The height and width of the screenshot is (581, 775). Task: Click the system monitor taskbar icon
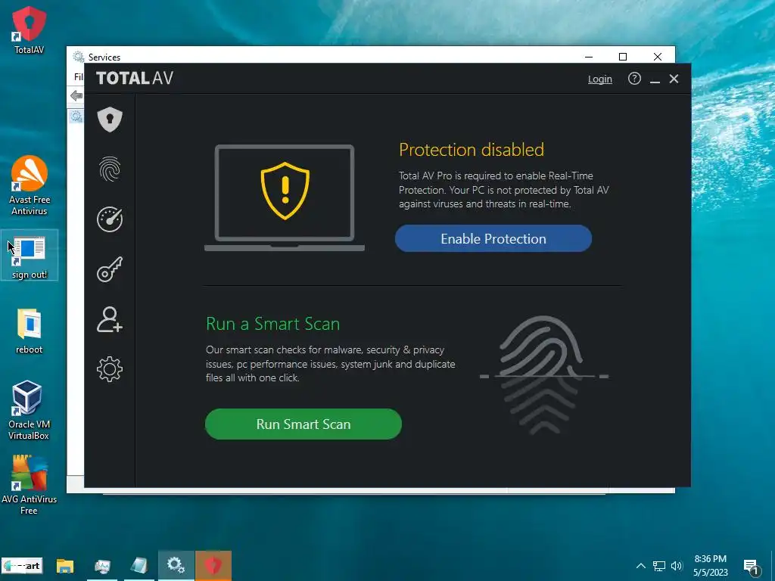pyautogui.click(x=102, y=566)
